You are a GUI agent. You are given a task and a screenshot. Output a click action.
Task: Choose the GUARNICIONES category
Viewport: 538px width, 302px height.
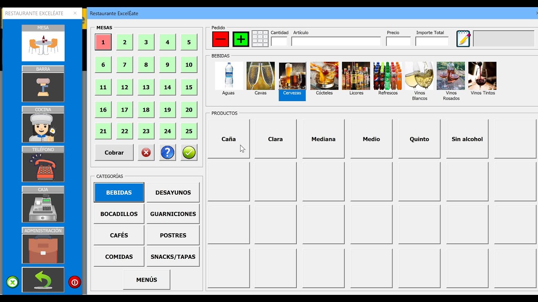[173, 214]
